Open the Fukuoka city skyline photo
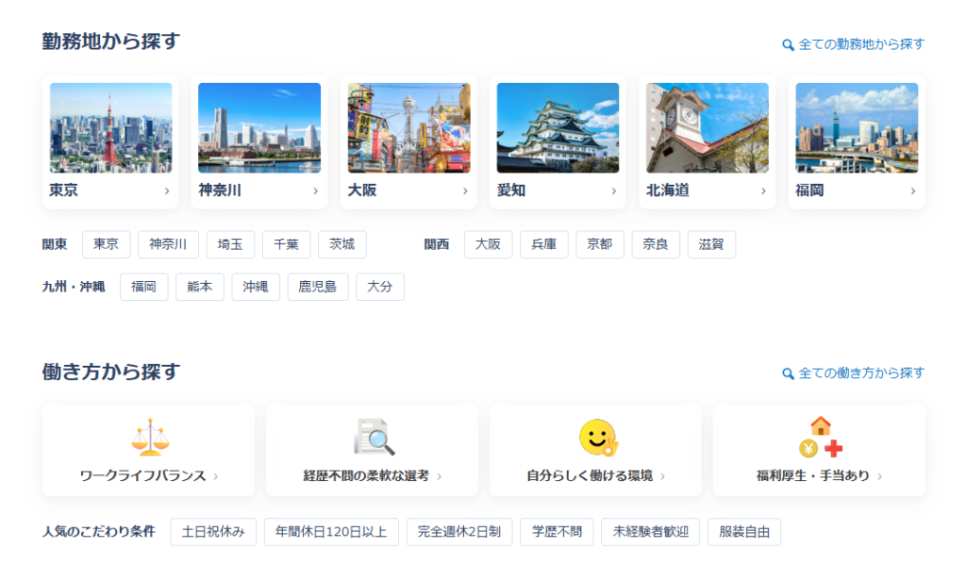The image size is (966, 582). click(x=857, y=127)
